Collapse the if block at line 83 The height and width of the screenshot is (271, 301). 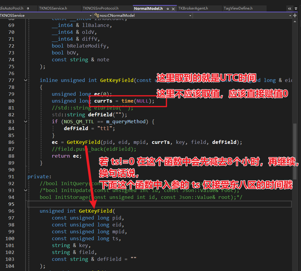coord(26,121)
